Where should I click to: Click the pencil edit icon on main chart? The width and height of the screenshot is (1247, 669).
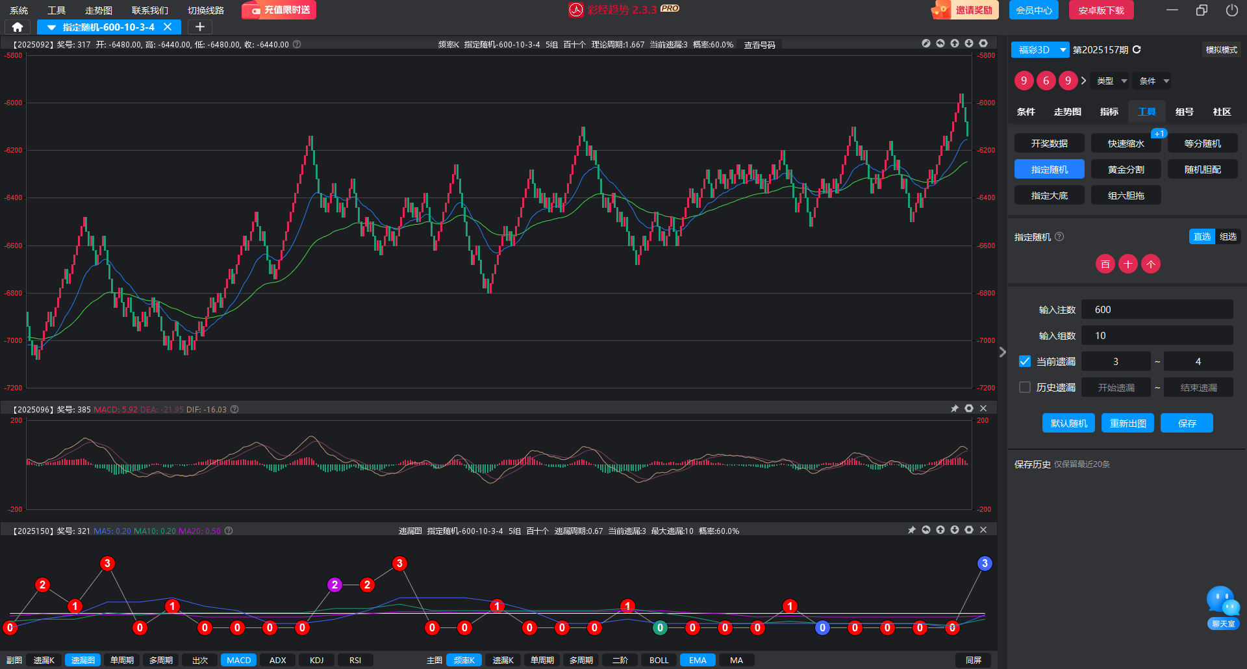pyautogui.click(x=926, y=44)
